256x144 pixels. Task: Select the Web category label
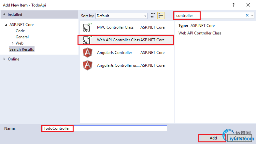[20, 43]
